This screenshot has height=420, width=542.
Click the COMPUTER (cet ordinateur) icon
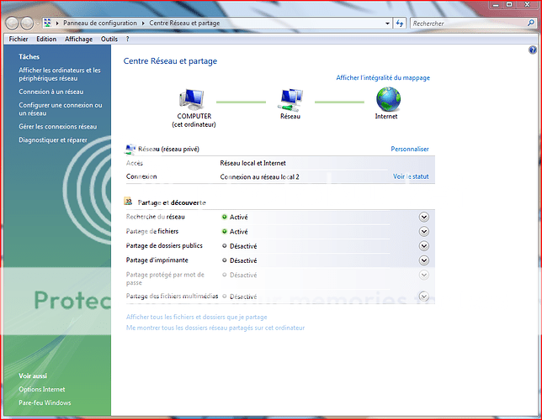pyautogui.click(x=194, y=100)
